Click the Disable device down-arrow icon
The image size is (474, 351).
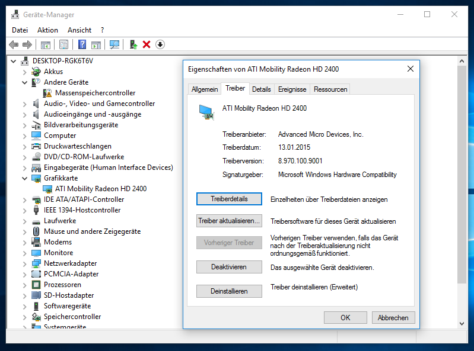point(160,44)
